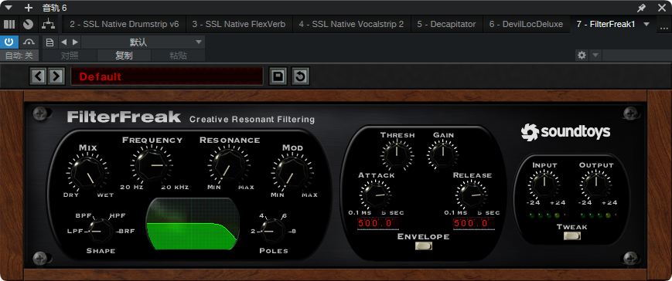Click the Frequency knob

point(152,164)
